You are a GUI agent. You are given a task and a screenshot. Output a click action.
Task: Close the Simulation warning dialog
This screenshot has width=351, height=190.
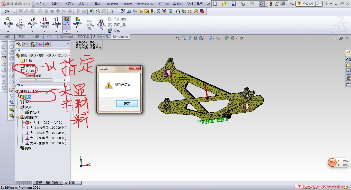pyautogui.click(x=134, y=68)
